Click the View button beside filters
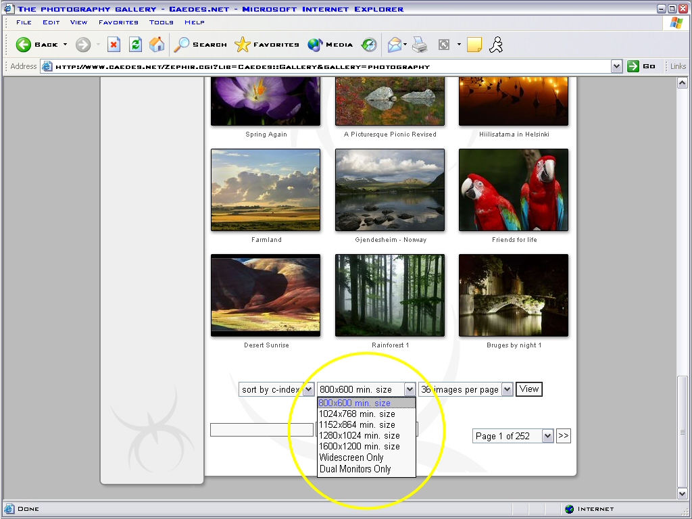Screen dimensions: 692x519 coord(529,389)
